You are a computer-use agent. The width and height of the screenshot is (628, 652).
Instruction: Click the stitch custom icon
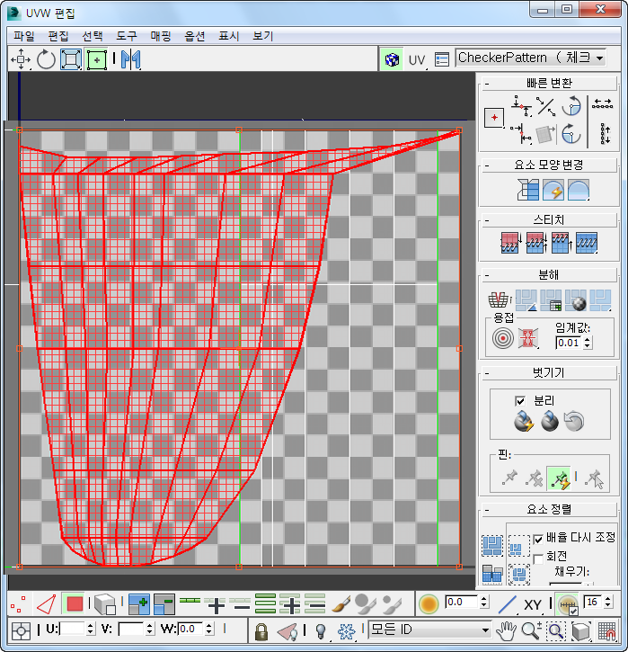[x=587, y=243]
